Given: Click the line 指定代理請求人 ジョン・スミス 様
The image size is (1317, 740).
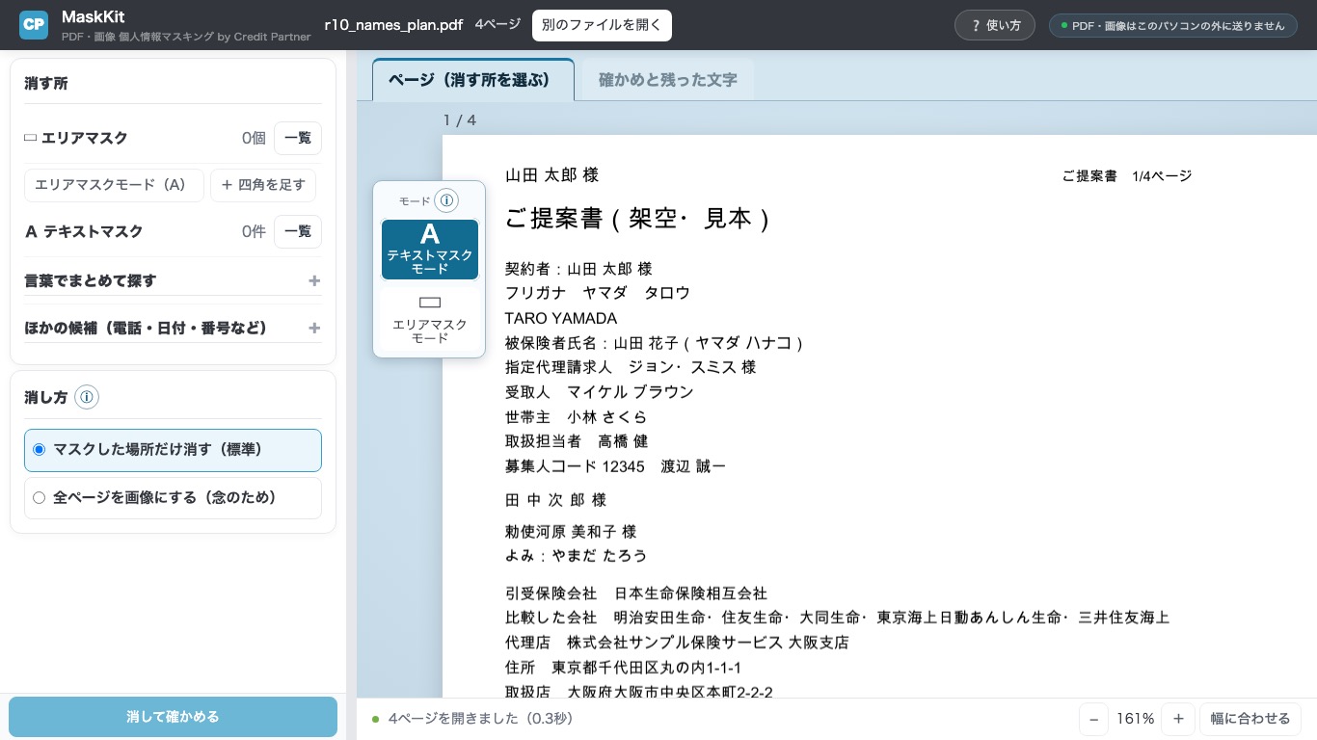Looking at the screenshot, I should 631,367.
